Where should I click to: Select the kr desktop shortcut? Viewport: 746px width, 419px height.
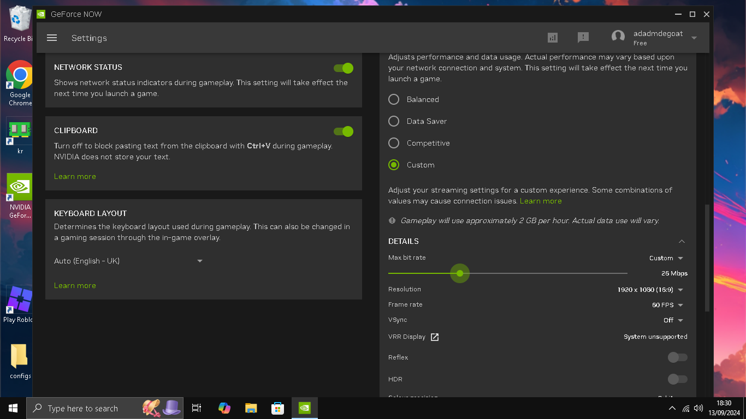pos(20,136)
